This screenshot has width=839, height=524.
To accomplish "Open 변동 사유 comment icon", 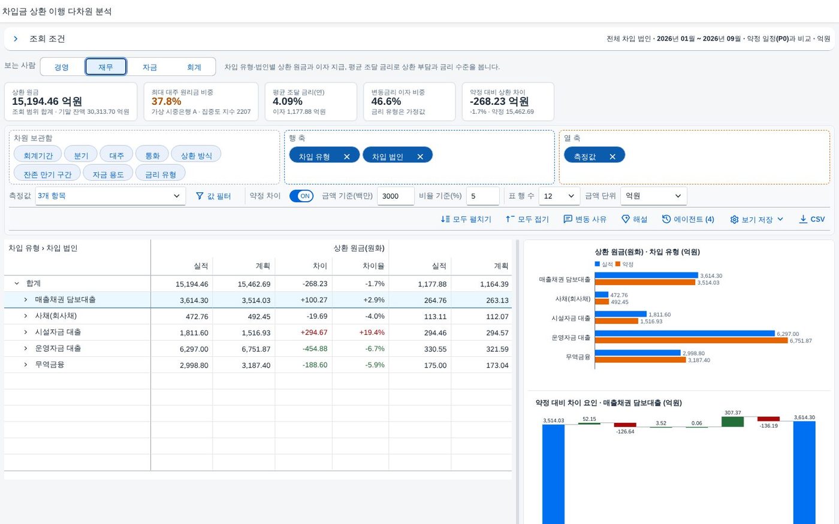I will point(568,219).
